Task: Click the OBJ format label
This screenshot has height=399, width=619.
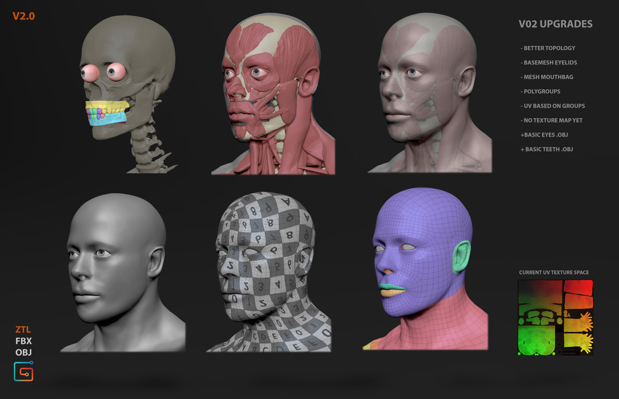Action: coord(23,352)
